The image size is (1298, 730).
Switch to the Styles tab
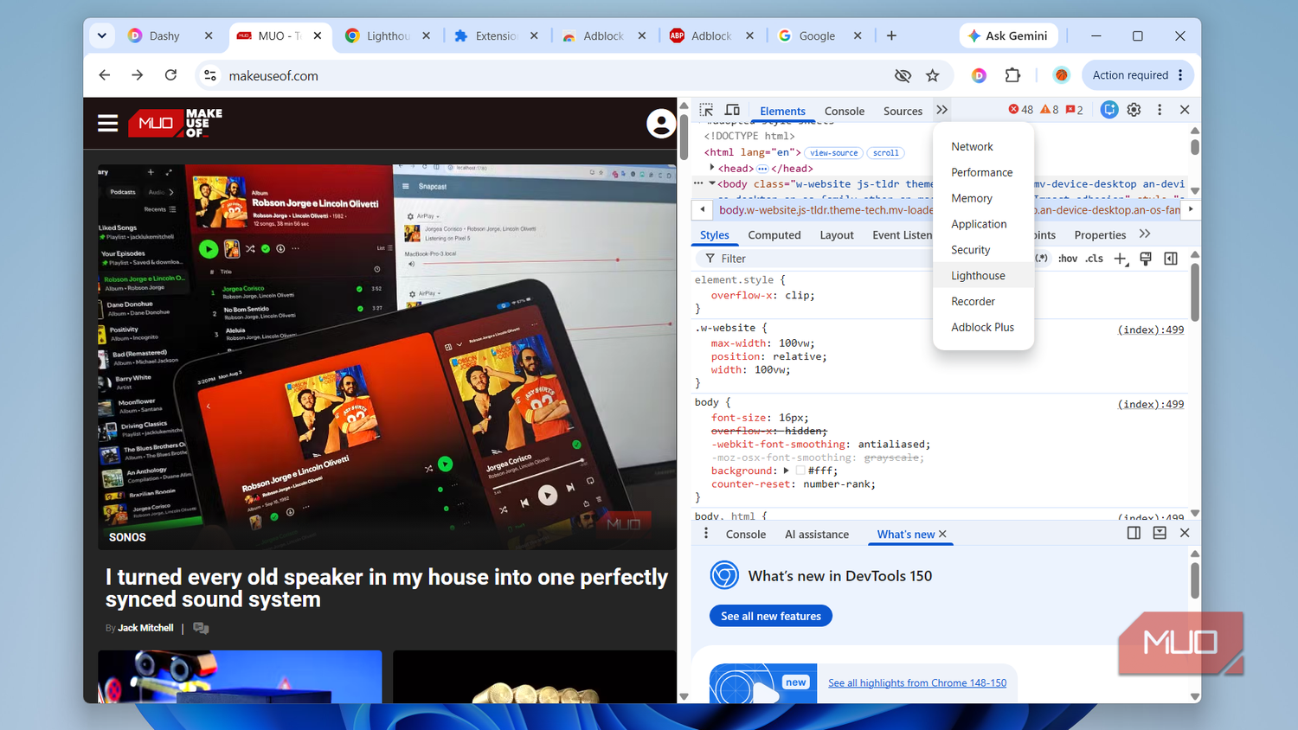[714, 234]
